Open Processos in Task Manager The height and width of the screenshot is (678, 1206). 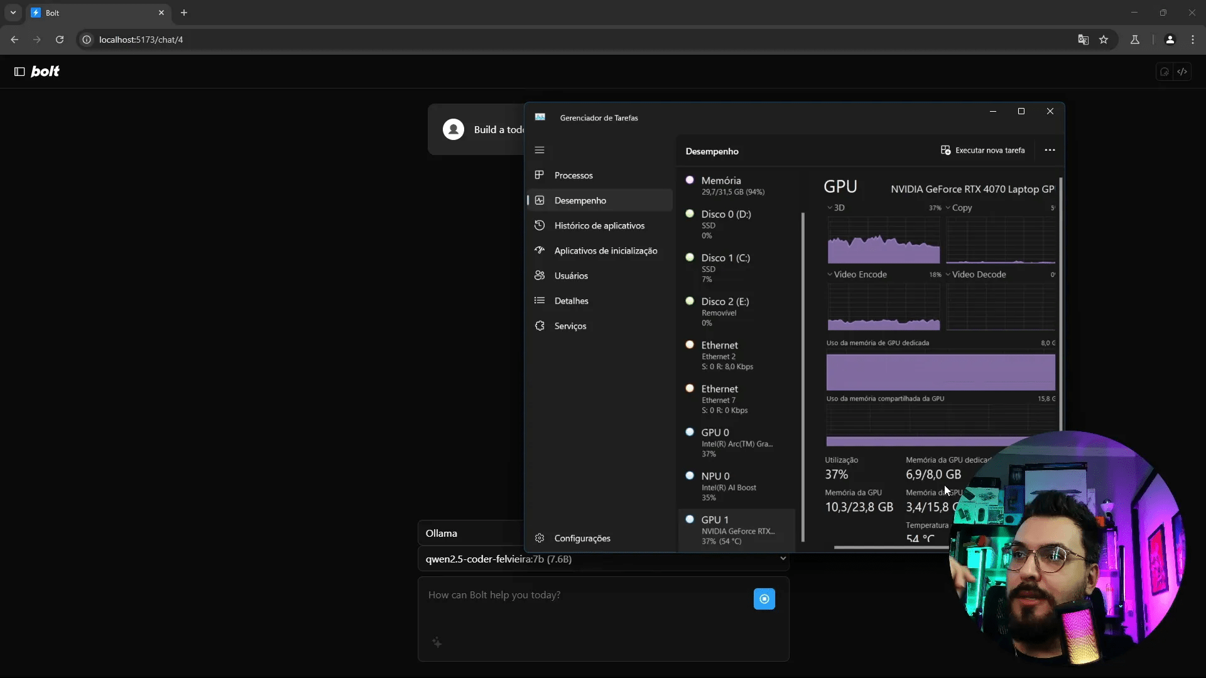pos(600,175)
